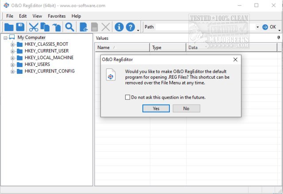Expand the HKEY_CURRENT_USER node

click(x=12, y=51)
